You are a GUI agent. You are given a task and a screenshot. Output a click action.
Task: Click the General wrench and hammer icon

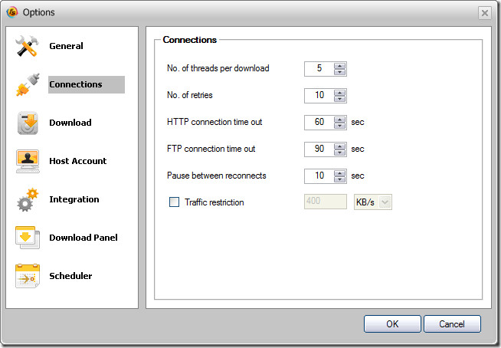[x=27, y=46]
